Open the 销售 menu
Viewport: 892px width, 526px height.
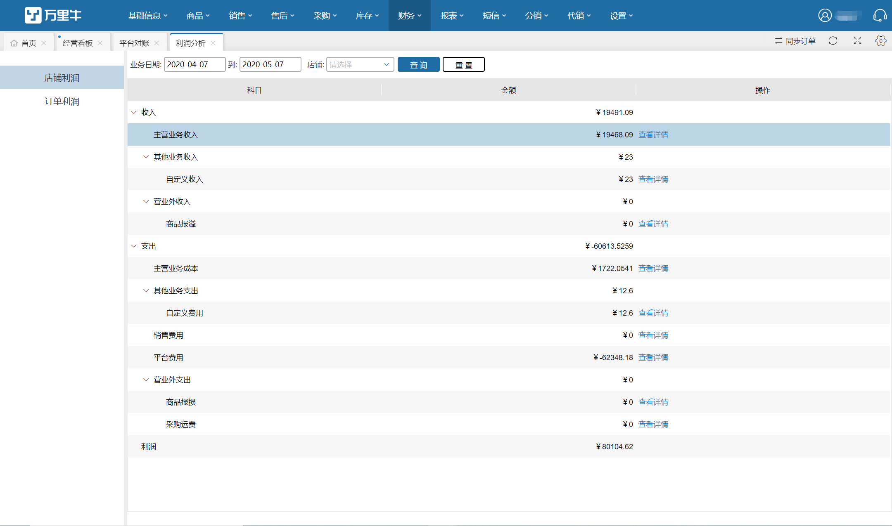[x=241, y=16]
